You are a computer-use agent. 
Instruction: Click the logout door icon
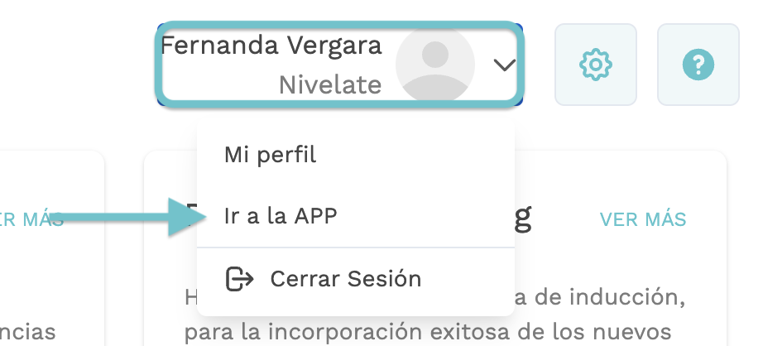[x=239, y=279]
